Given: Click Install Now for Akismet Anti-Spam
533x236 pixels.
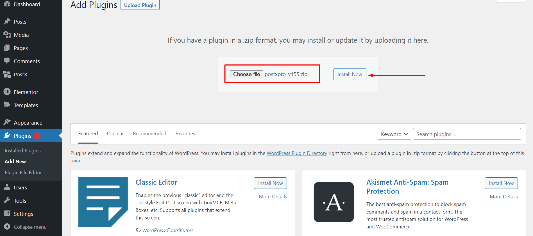Looking at the screenshot, I should click(x=501, y=183).
